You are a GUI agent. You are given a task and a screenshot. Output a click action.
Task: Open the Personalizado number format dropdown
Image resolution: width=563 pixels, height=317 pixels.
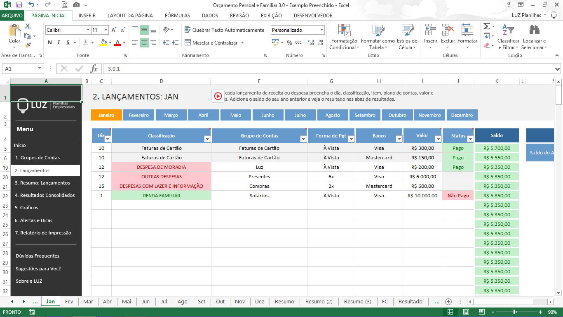click(x=322, y=30)
